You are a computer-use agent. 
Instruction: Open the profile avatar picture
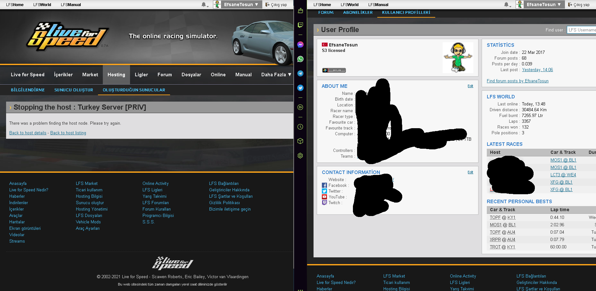[x=458, y=58]
